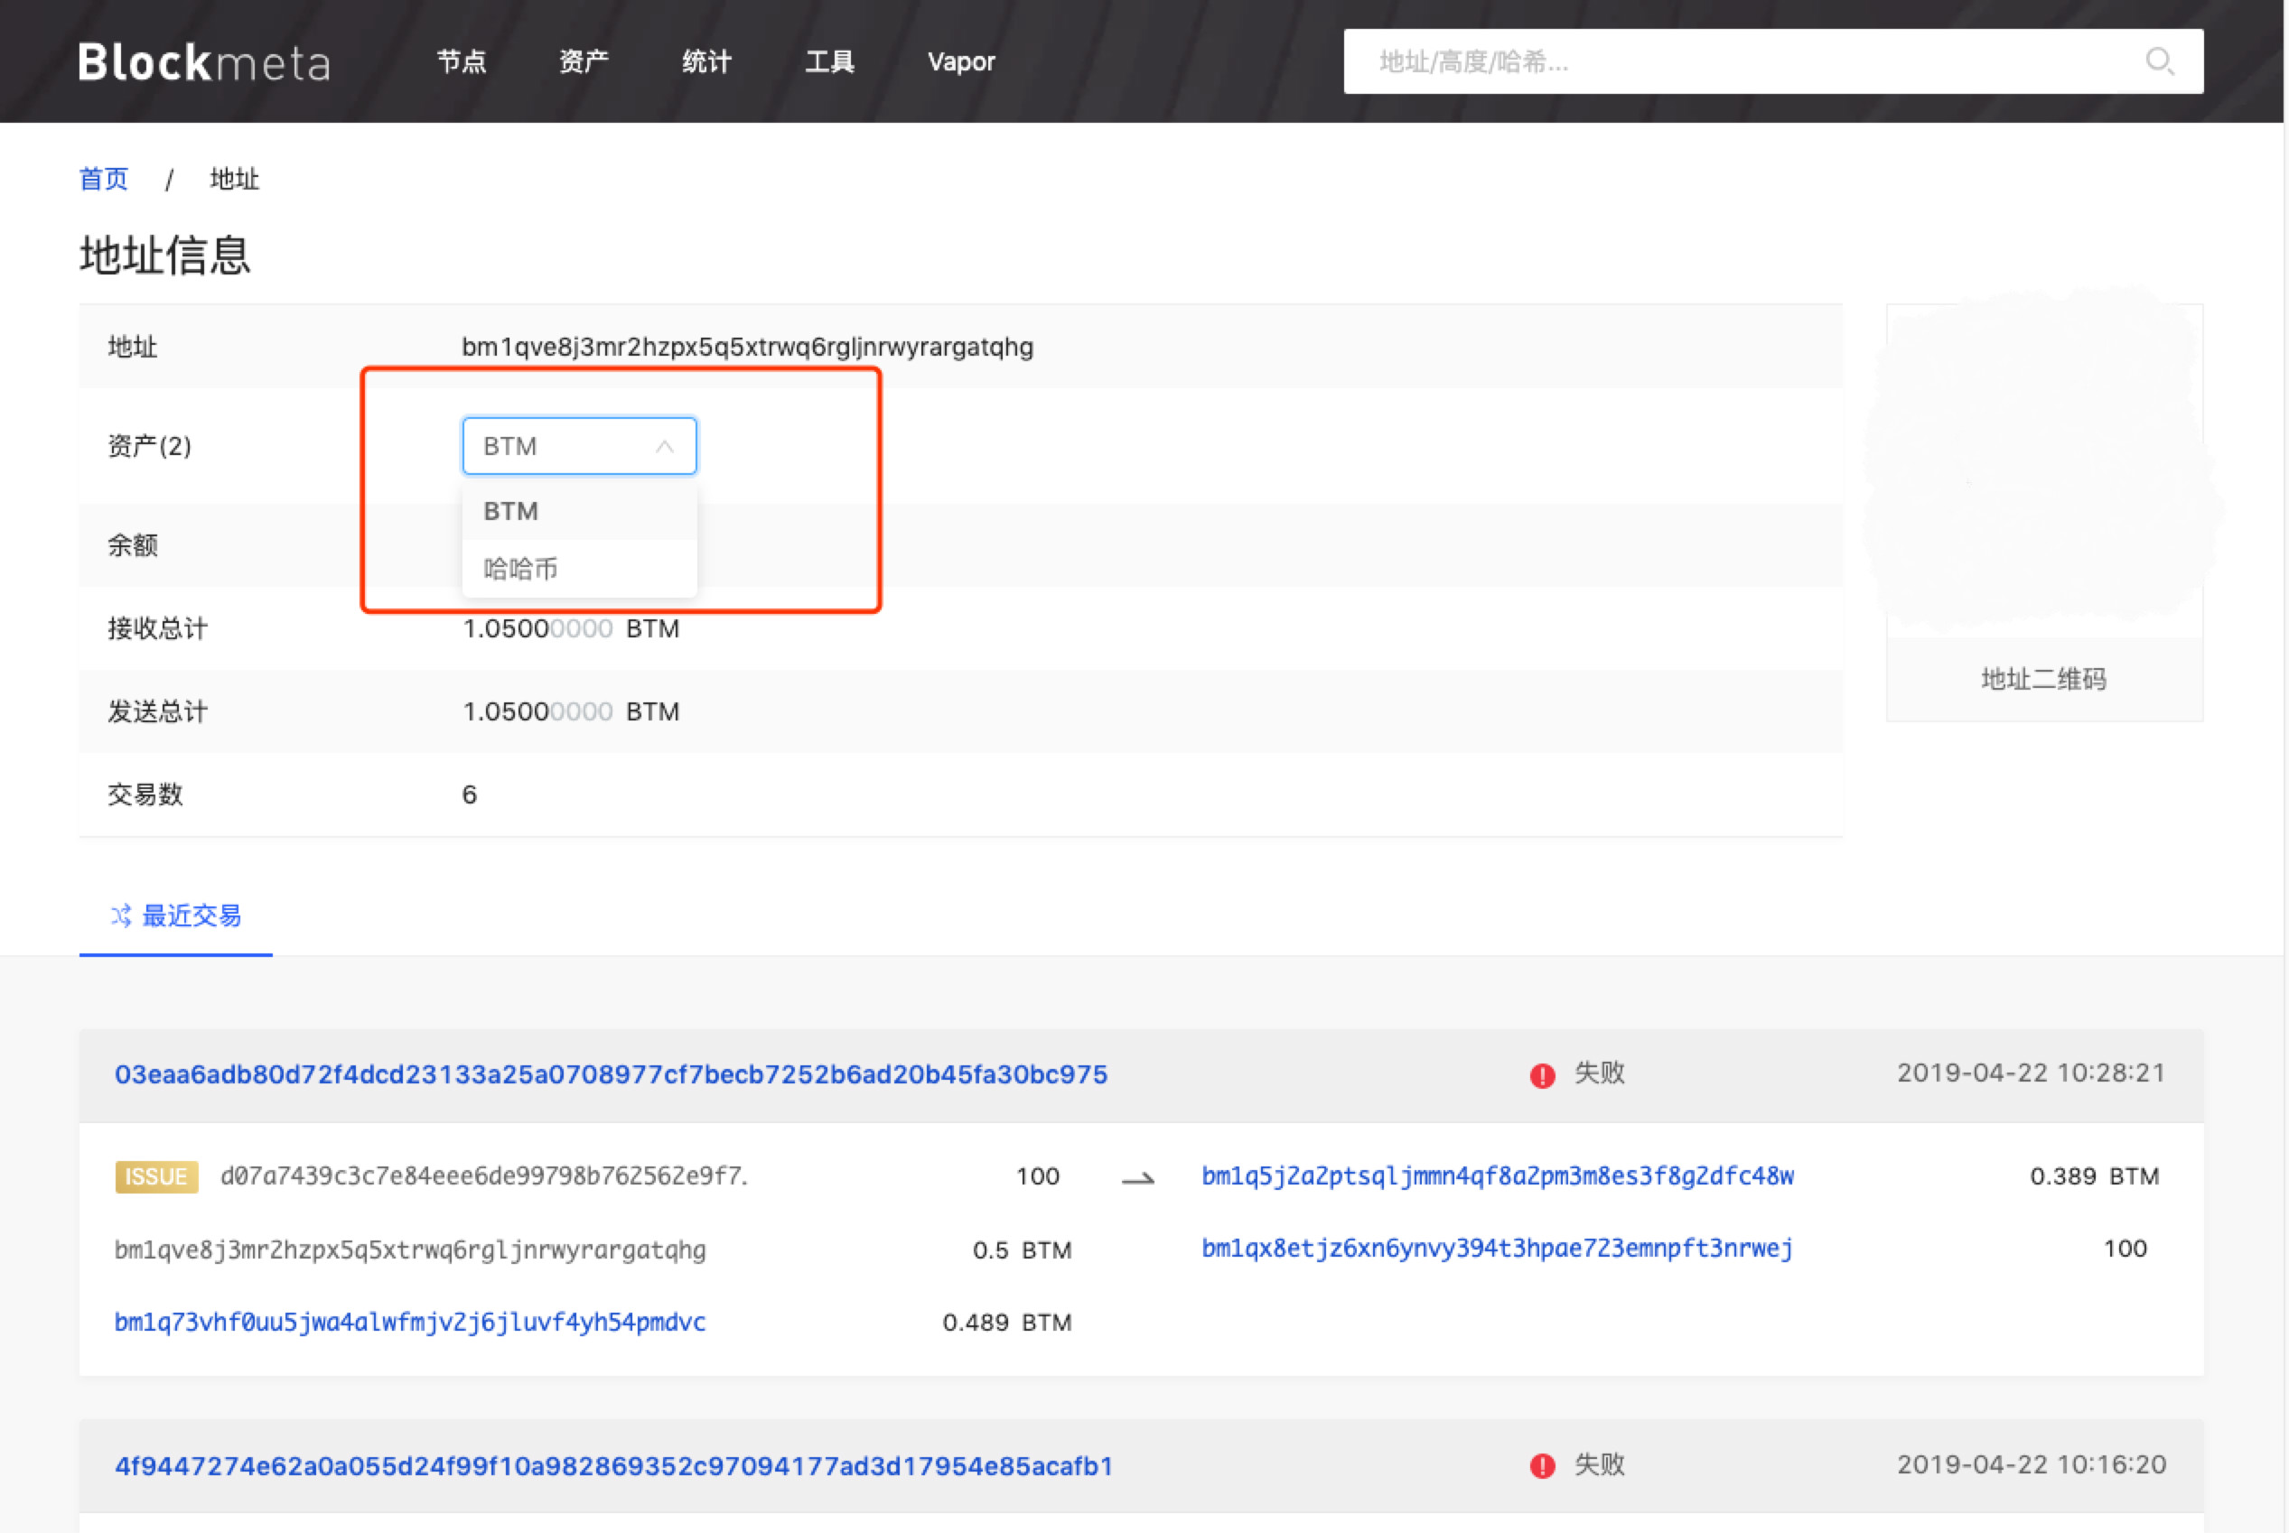The height and width of the screenshot is (1533, 2289).
Task: Select BTM option in asset list
Action: coord(511,511)
